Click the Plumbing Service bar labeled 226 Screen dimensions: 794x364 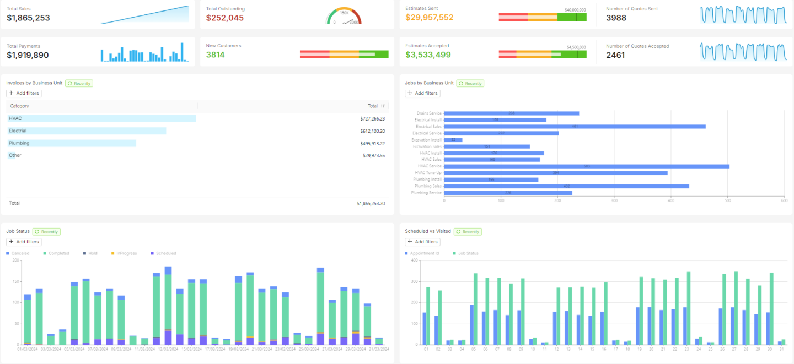[x=508, y=193]
